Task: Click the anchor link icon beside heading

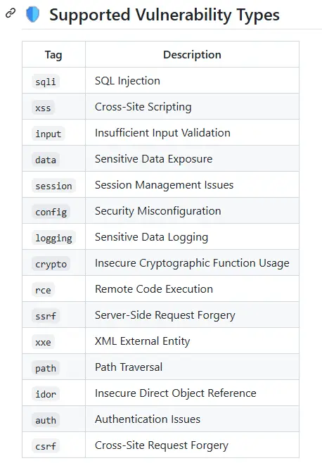Action: [x=11, y=13]
